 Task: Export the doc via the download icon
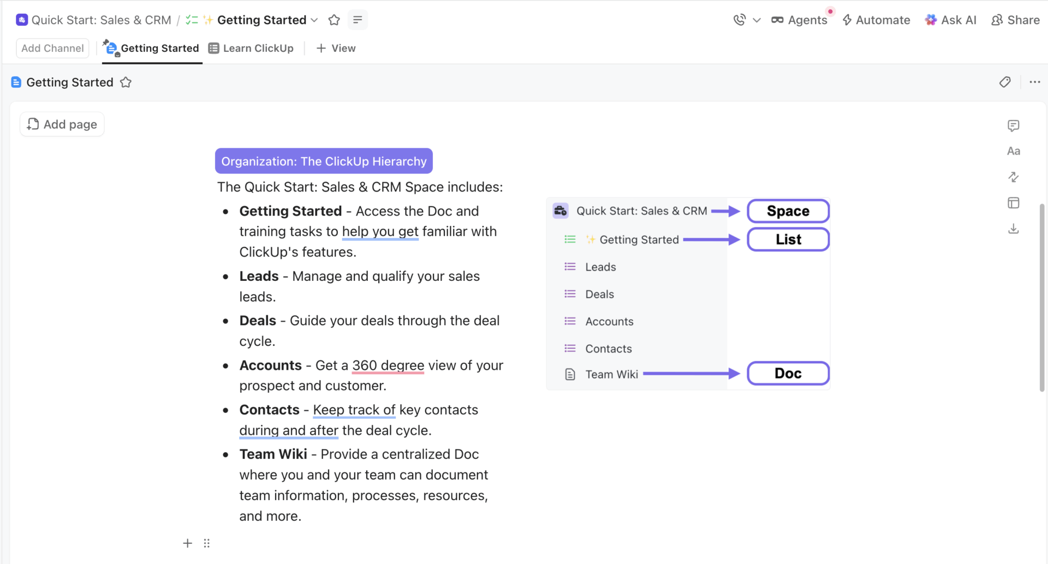coord(1014,229)
